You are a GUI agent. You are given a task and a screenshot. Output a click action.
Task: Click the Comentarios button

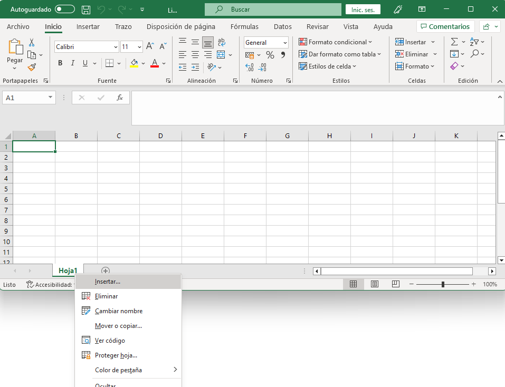[445, 27]
